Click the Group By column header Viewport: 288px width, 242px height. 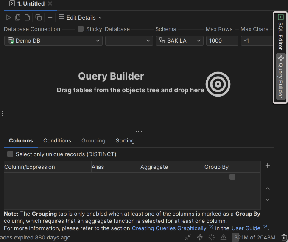[232, 167]
